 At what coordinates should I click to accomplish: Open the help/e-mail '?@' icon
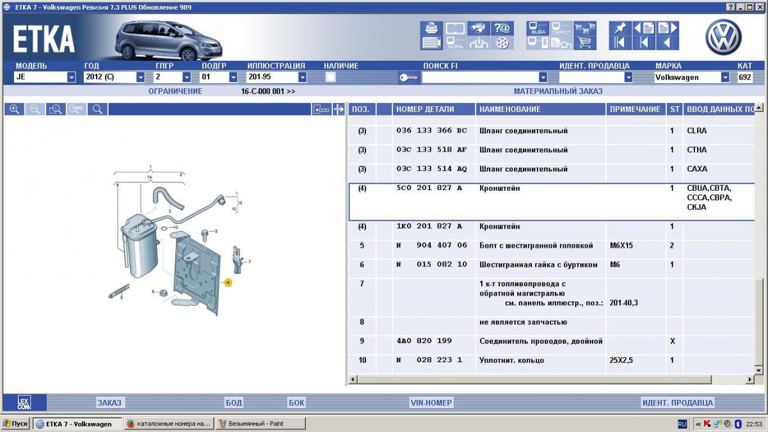[x=502, y=29]
